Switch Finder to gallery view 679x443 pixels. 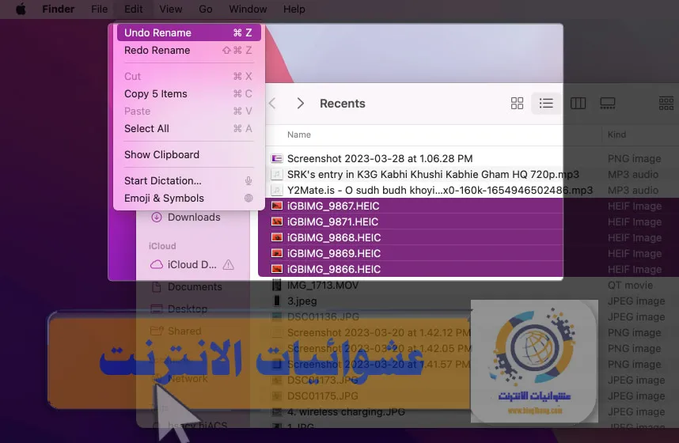pos(608,103)
